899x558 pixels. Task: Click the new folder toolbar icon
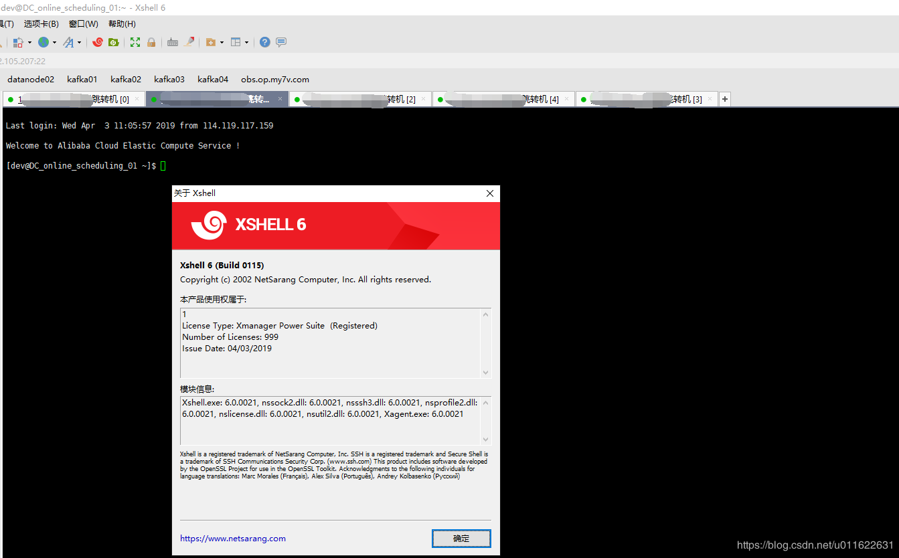(x=212, y=42)
